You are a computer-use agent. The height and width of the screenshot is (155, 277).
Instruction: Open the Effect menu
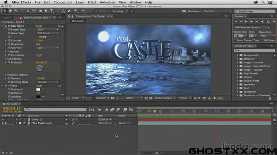pos(92,2)
